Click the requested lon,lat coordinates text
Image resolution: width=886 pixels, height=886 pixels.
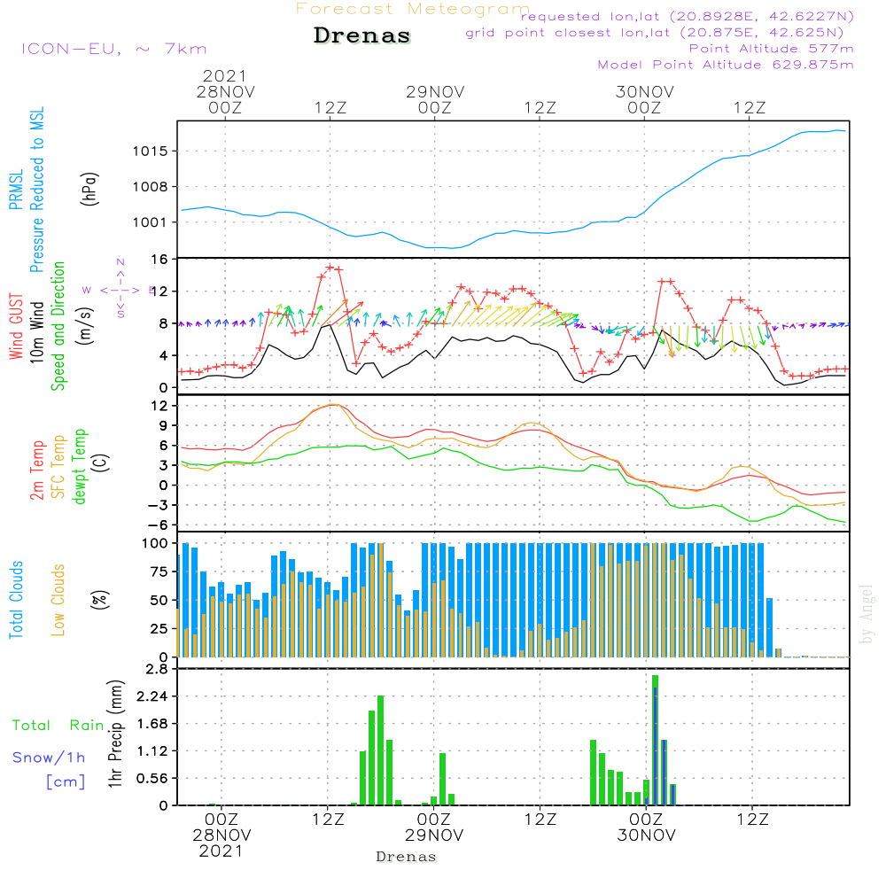tap(687, 17)
